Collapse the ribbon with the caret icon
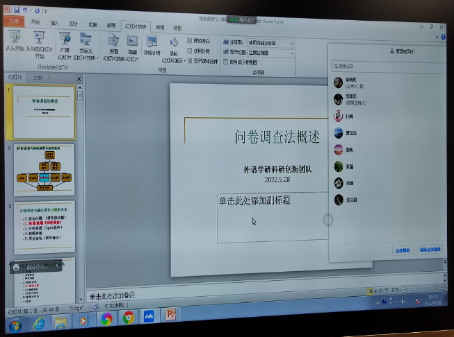 click(437, 37)
